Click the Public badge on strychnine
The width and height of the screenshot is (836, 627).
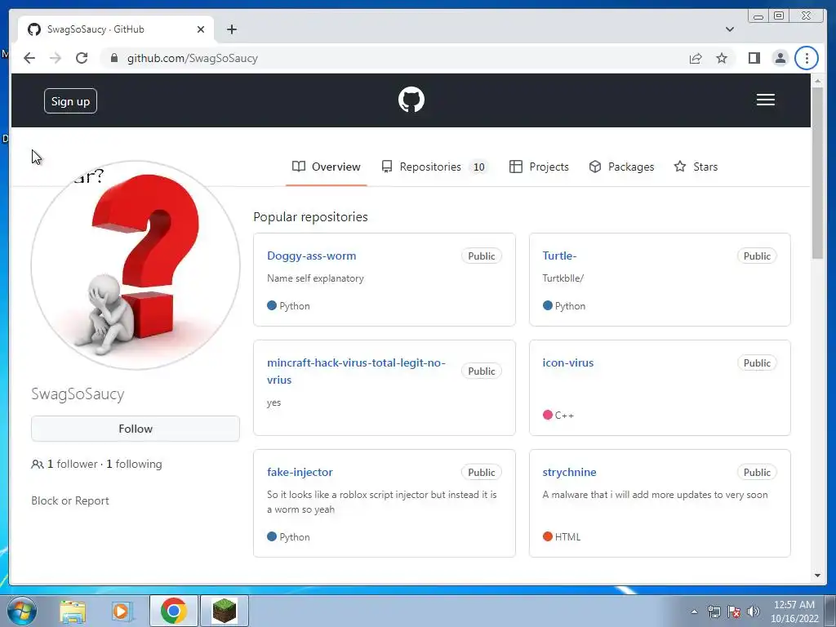(757, 473)
